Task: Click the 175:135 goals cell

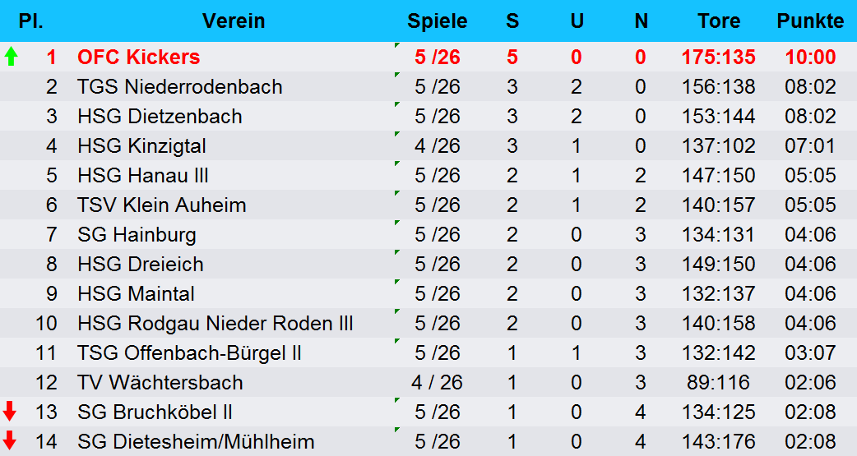Action: point(718,57)
